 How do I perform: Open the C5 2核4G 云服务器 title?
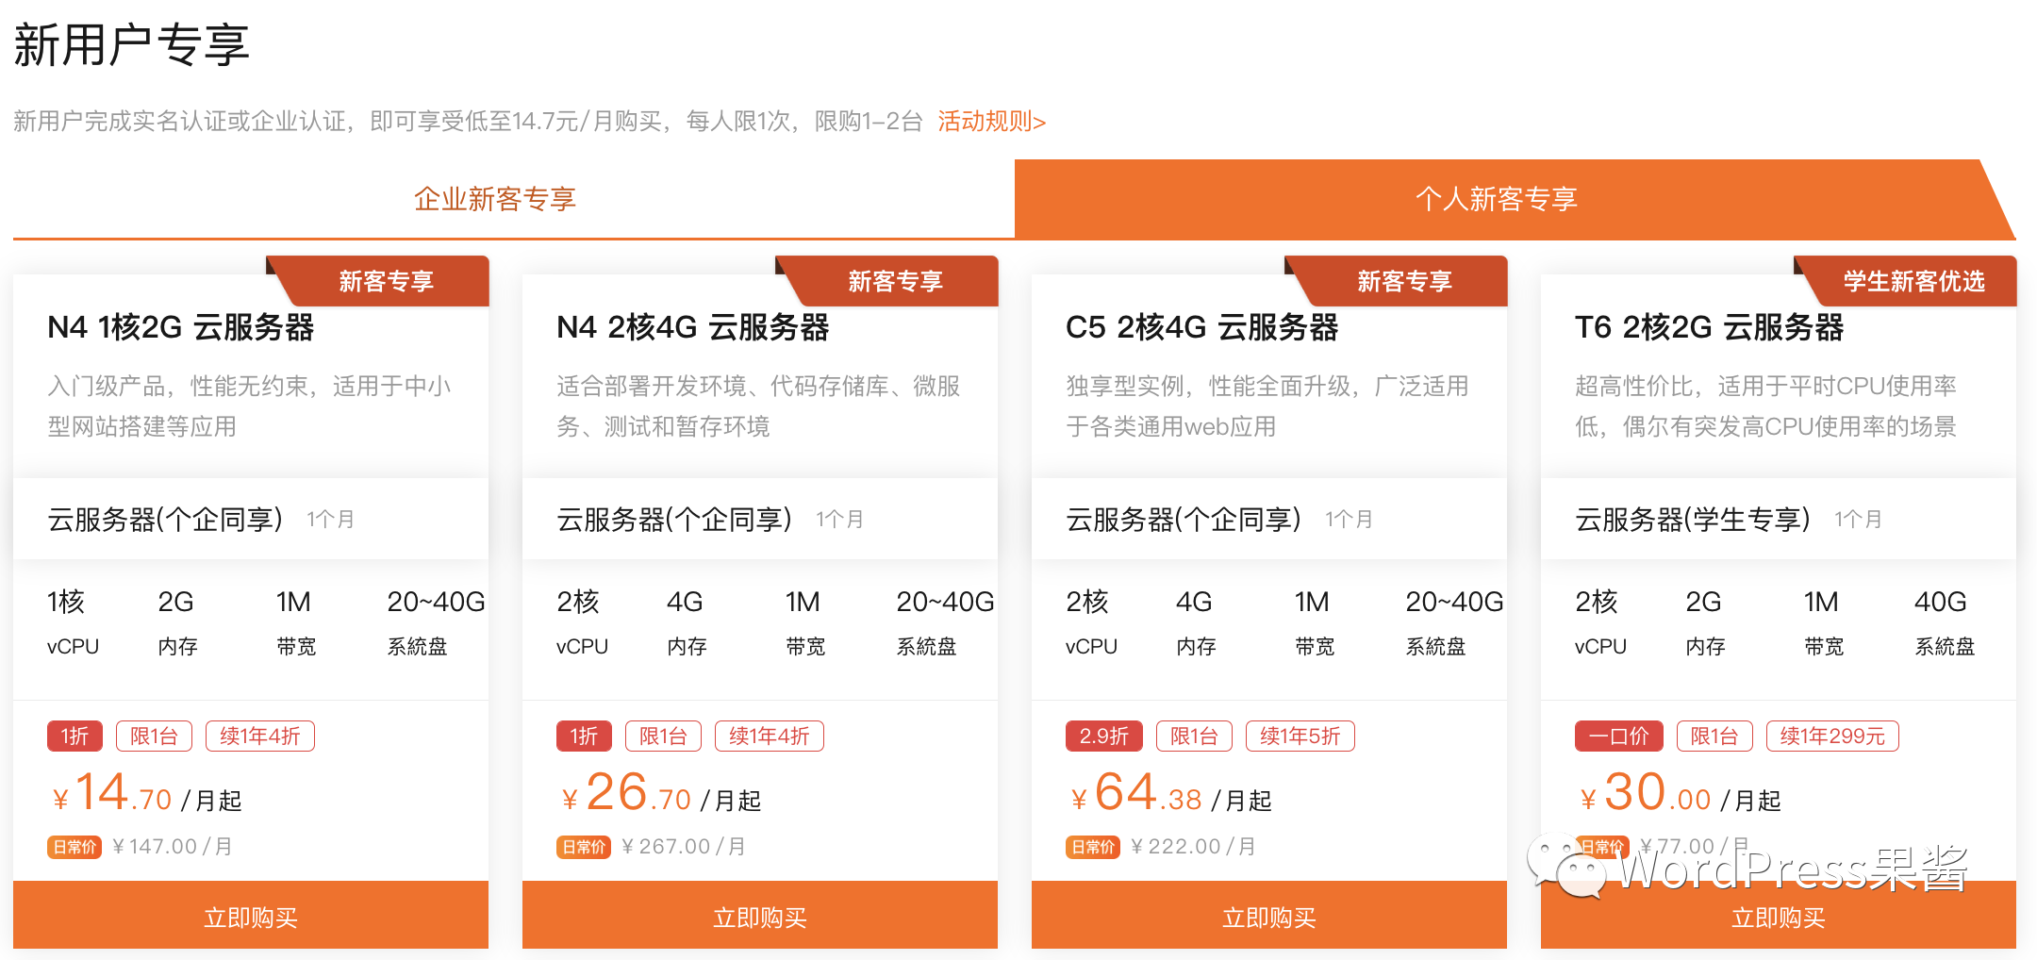[1201, 327]
